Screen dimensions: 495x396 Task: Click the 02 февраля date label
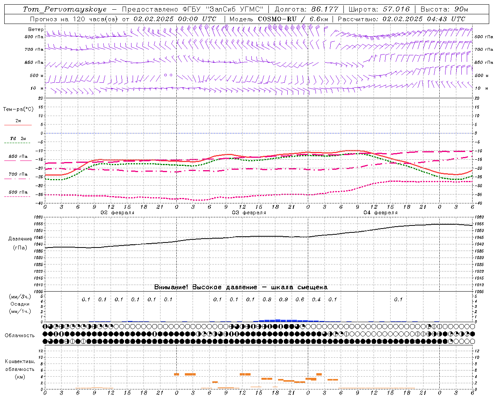pos(118,213)
